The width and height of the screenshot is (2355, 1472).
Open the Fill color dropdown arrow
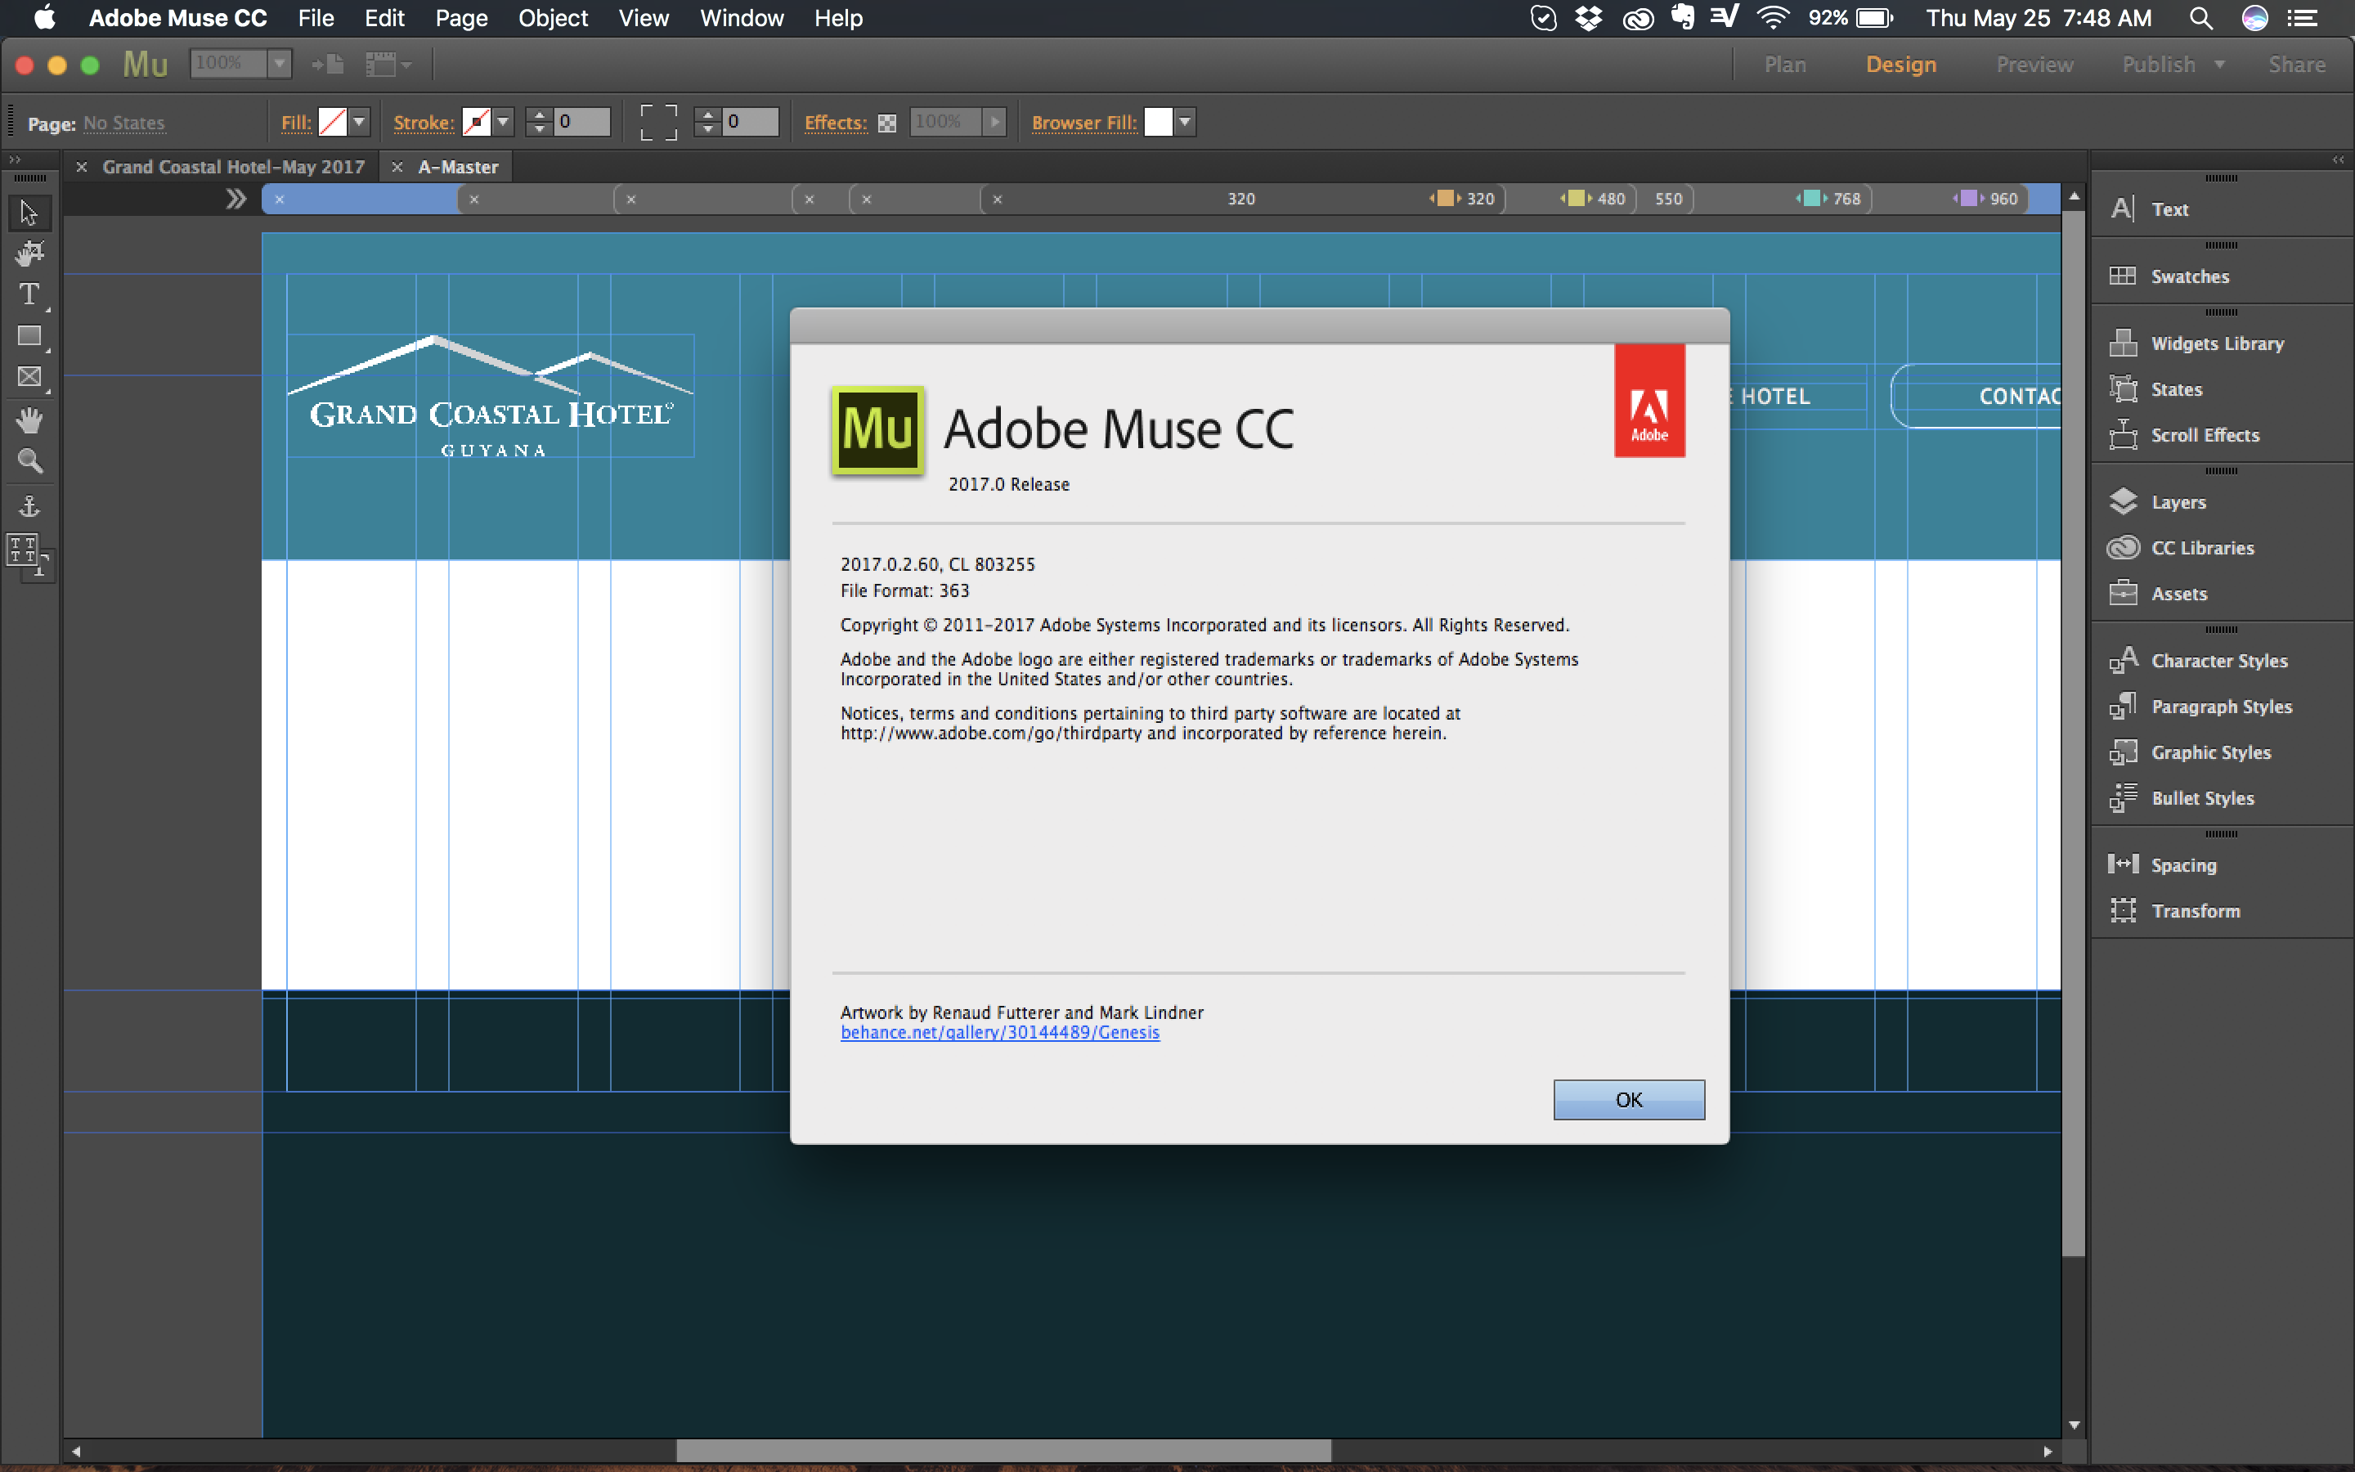359,123
